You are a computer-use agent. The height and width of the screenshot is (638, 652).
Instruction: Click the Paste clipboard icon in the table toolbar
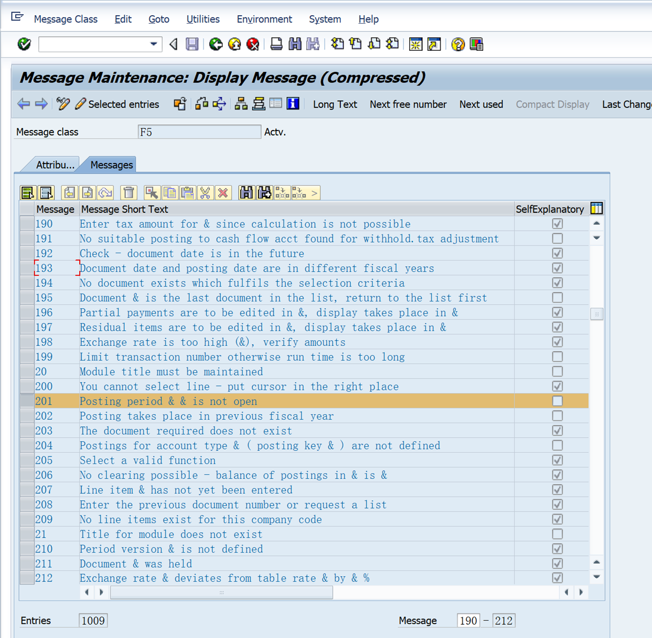(x=187, y=193)
